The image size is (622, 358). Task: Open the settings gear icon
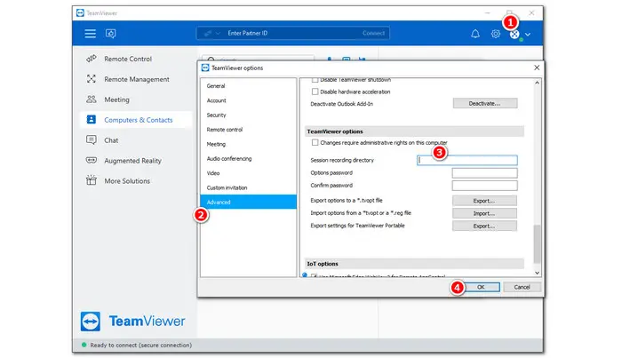pyautogui.click(x=496, y=34)
